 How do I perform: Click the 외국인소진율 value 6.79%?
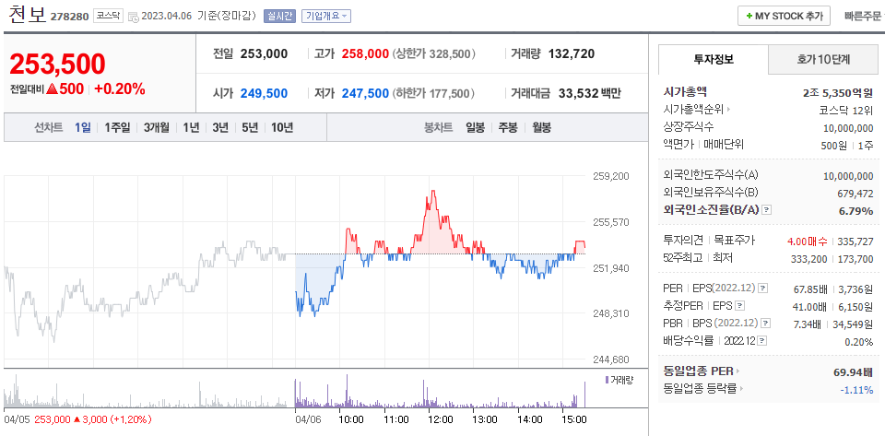857,211
